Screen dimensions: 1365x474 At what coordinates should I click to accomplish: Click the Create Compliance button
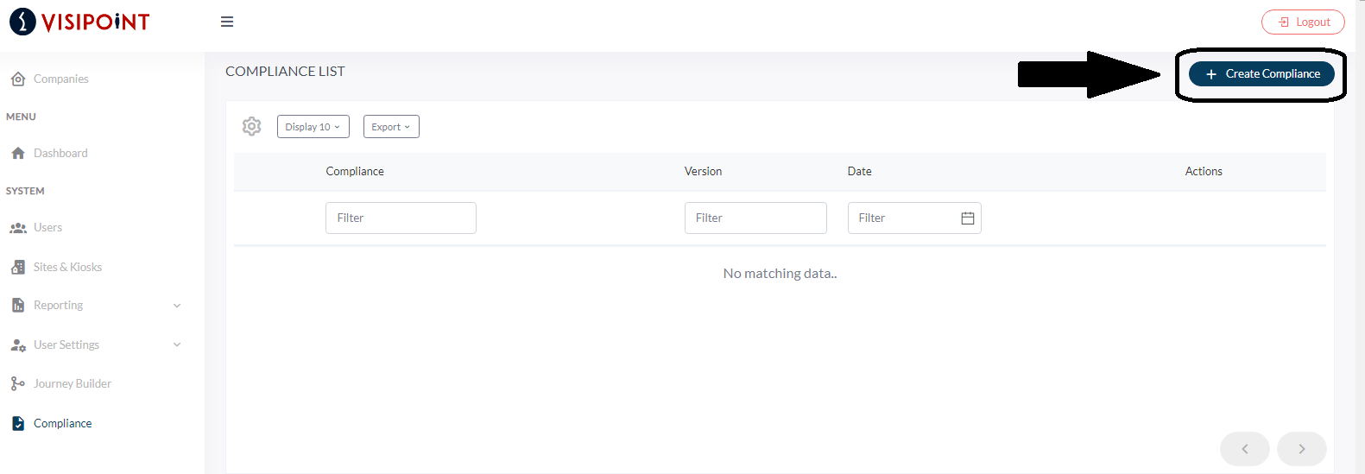point(1261,74)
